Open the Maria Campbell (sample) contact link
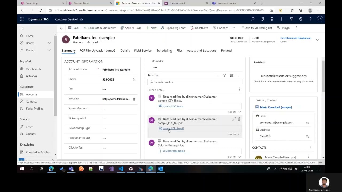 (x=276, y=107)
